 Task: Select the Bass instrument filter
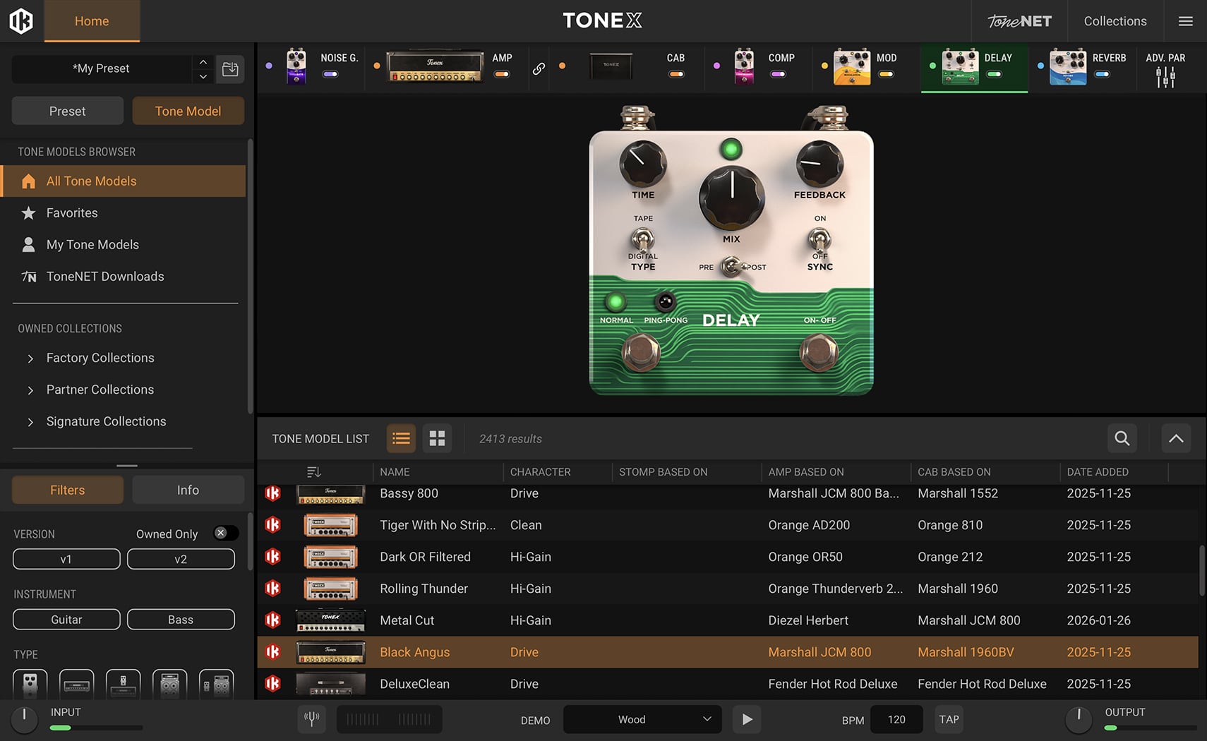(181, 620)
